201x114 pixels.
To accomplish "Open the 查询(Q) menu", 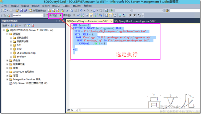I will pyautogui.click(x=35, y=6).
